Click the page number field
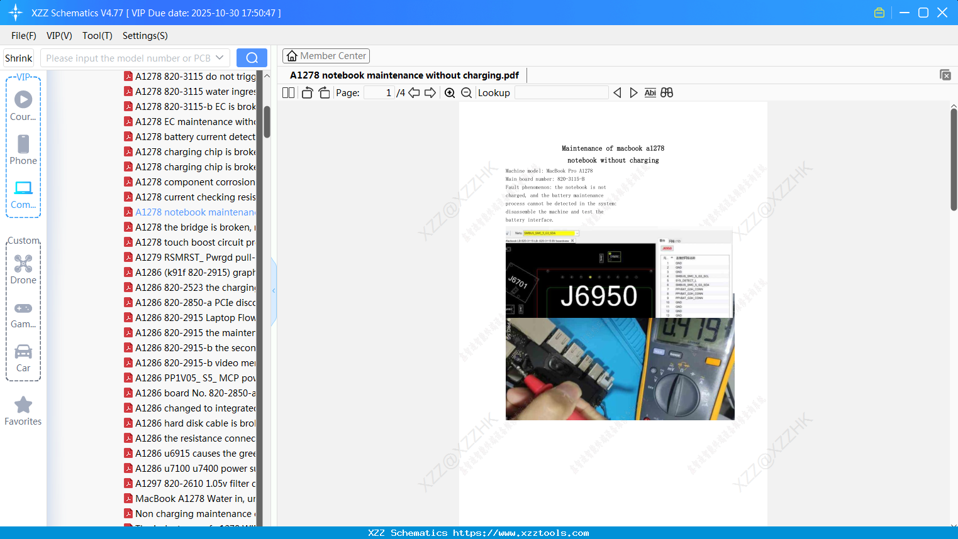 click(380, 93)
